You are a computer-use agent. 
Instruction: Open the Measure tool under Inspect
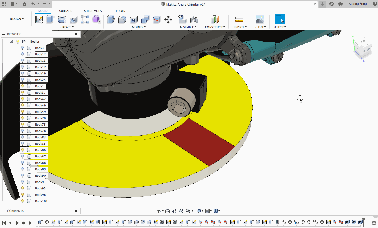tap(239, 19)
